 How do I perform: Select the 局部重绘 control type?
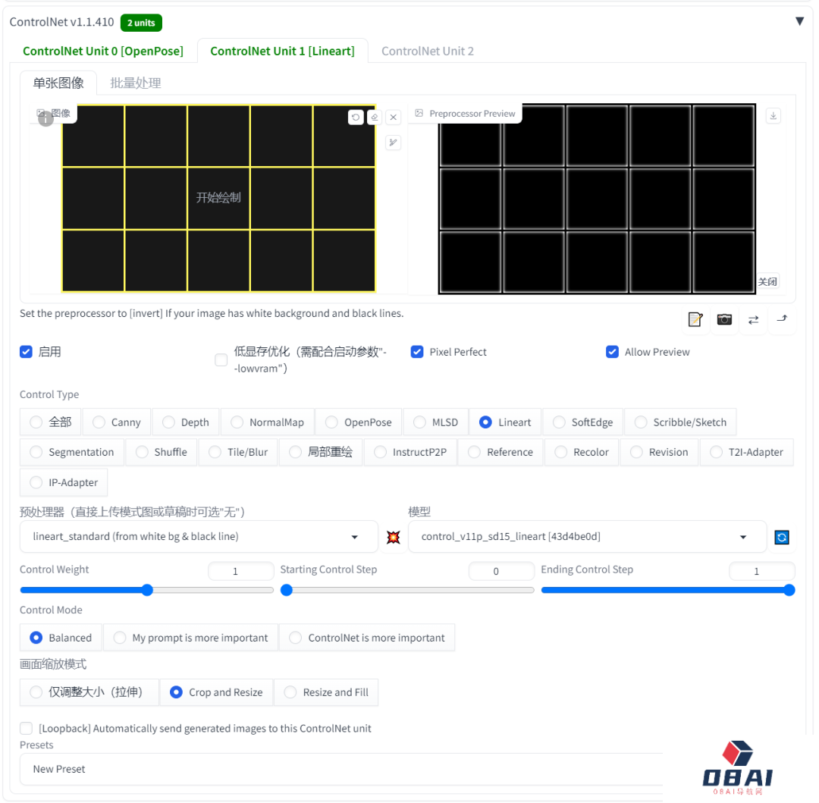point(321,452)
